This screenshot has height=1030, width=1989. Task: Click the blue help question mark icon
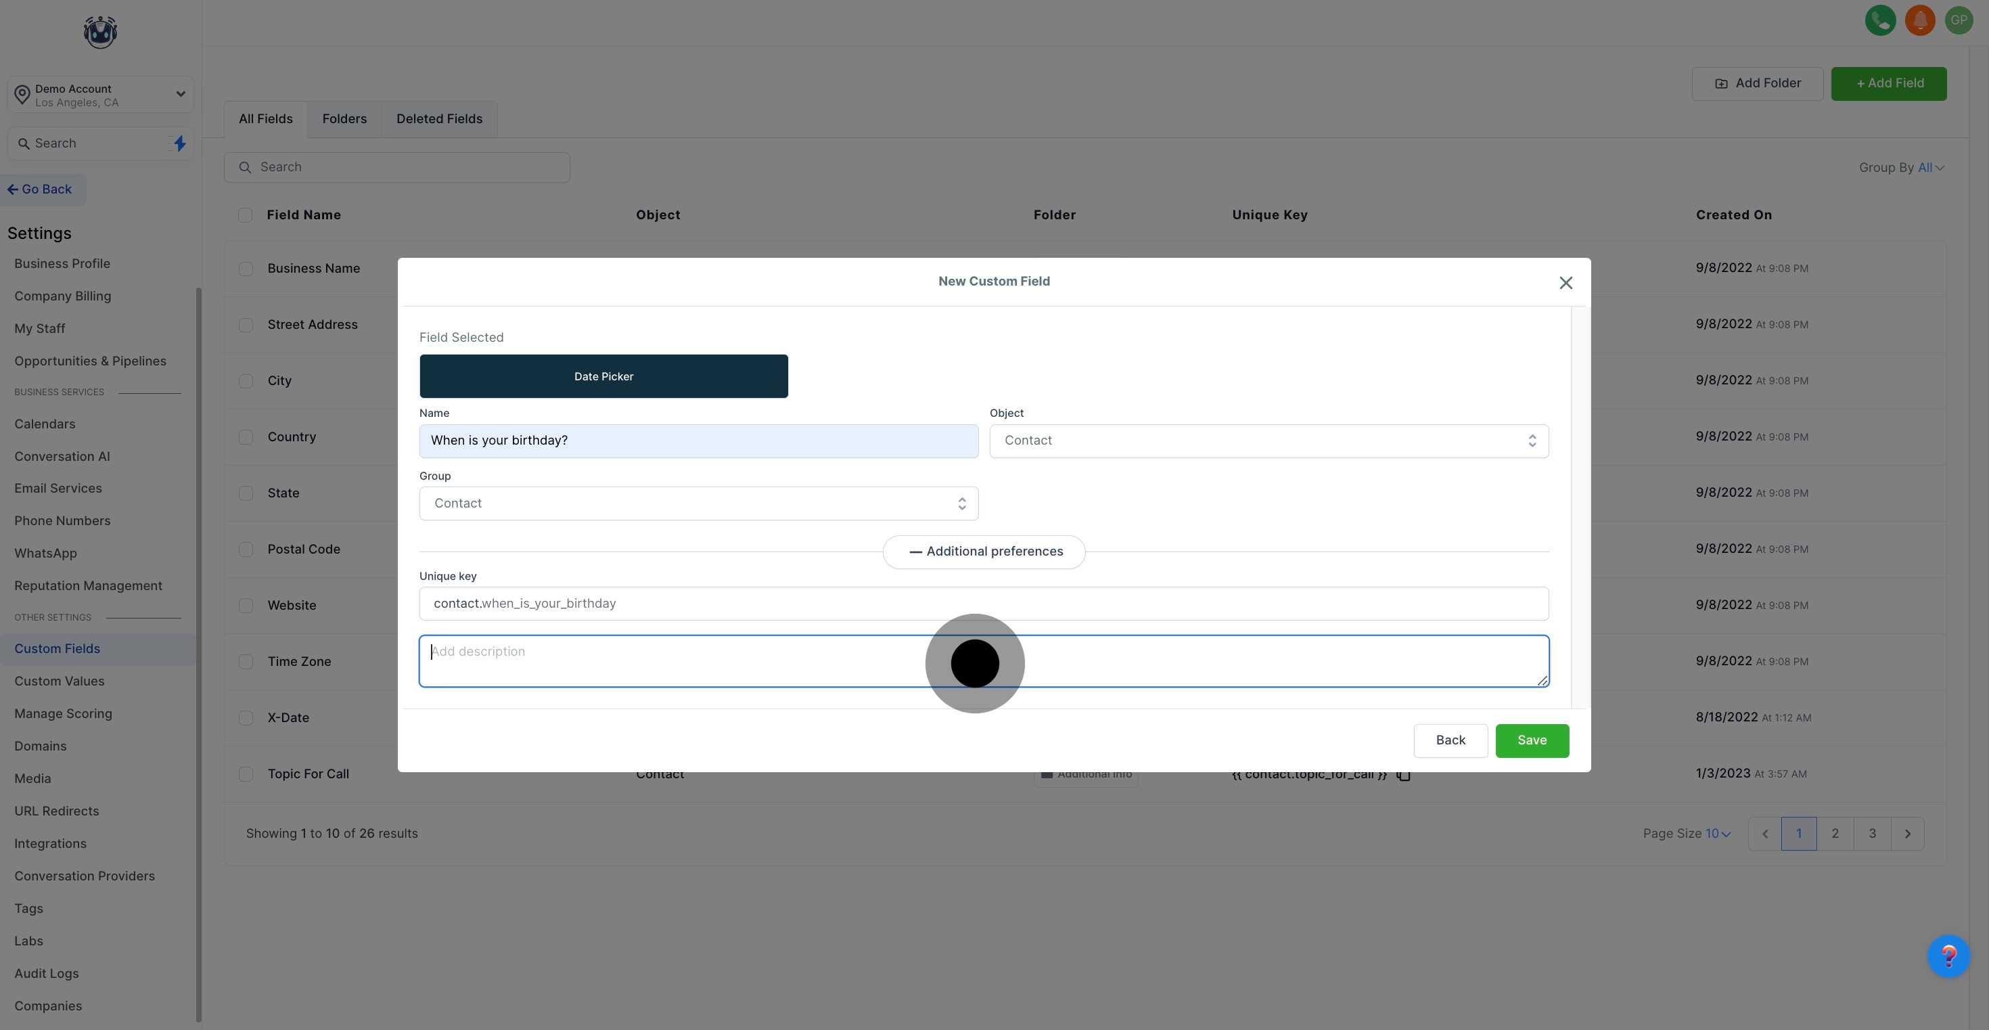[1948, 957]
